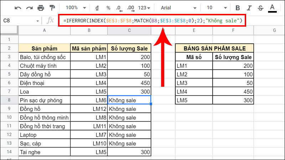Open the text color picker
This screenshot has height=160, width=285.
coord(272,8)
